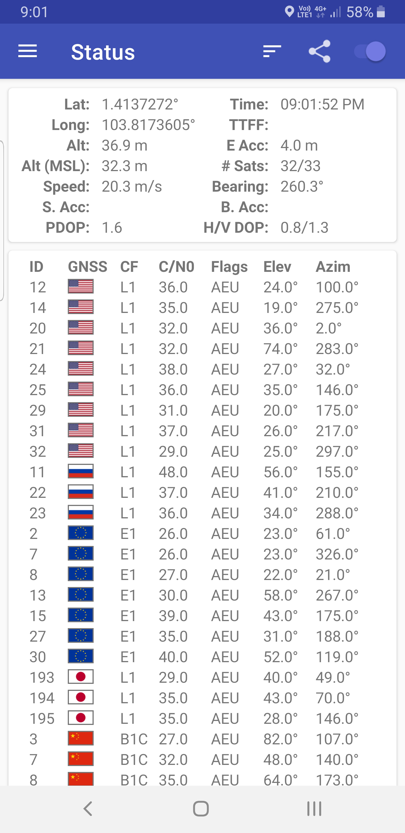Tap the share icon

319,51
